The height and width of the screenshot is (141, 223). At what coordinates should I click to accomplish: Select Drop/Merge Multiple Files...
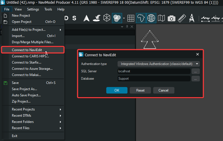[33, 42]
